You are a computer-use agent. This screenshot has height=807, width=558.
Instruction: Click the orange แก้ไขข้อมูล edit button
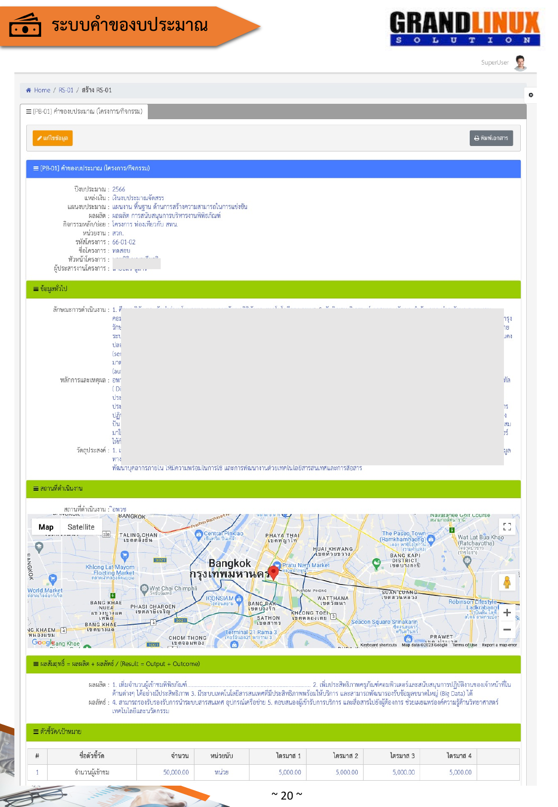(x=53, y=138)
